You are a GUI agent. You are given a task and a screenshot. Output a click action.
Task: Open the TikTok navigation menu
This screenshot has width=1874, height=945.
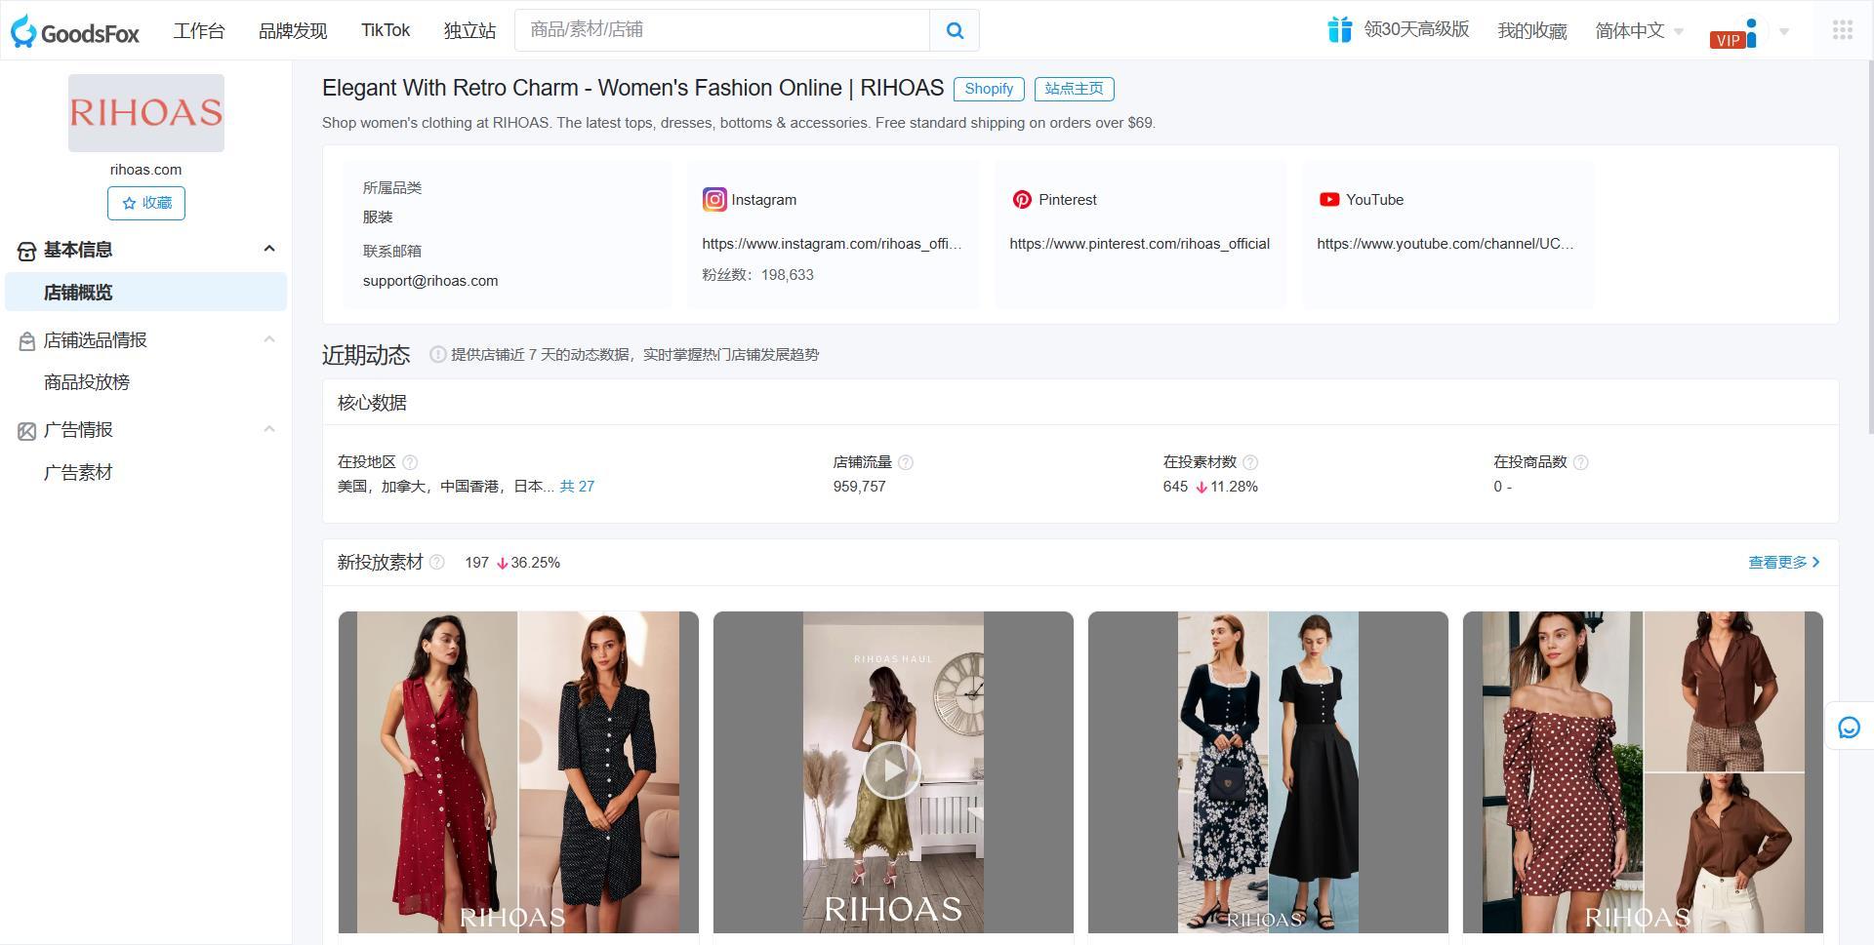[386, 30]
